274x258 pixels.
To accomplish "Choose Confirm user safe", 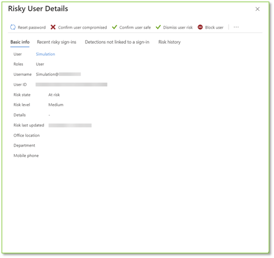I will [x=132, y=28].
